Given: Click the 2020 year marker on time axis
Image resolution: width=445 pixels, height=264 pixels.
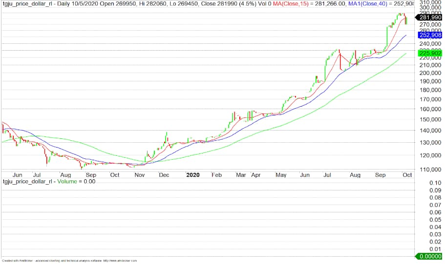Looking at the screenshot, I should tap(192, 175).
